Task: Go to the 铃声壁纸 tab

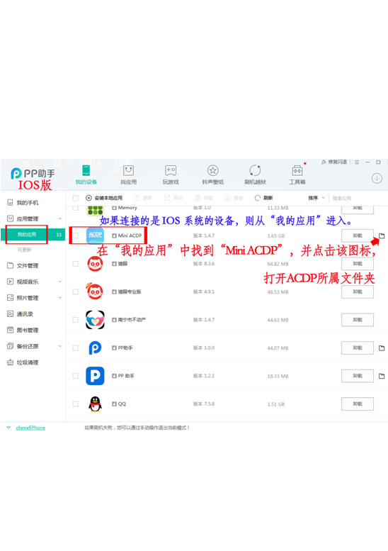Action: [x=212, y=174]
